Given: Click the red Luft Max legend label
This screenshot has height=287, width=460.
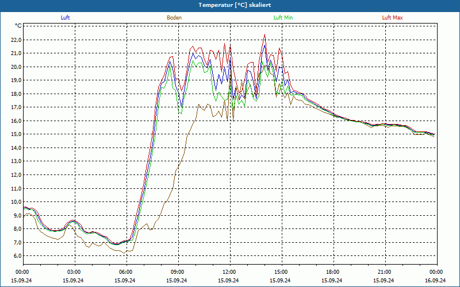Looking at the screenshot, I should click(392, 18).
